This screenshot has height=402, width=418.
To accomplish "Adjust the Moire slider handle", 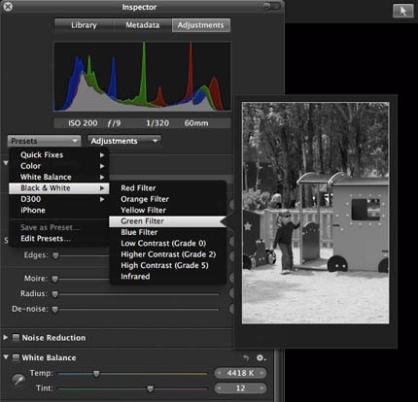I will [55, 279].
